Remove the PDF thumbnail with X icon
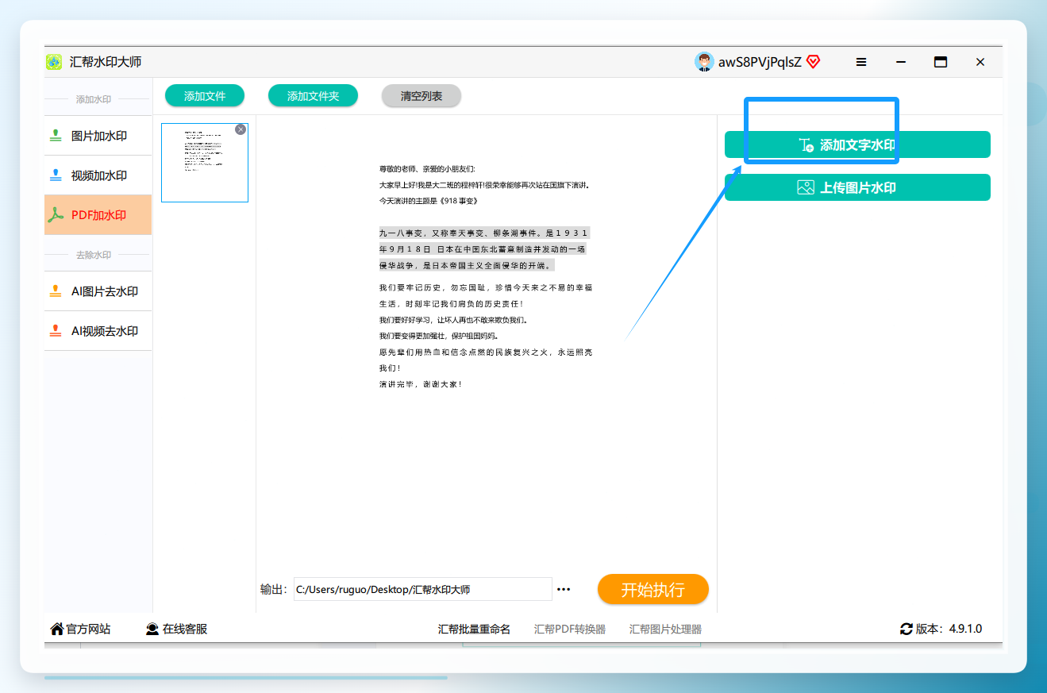Image resolution: width=1047 pixels, height=693 pixels. pos(241,129)
